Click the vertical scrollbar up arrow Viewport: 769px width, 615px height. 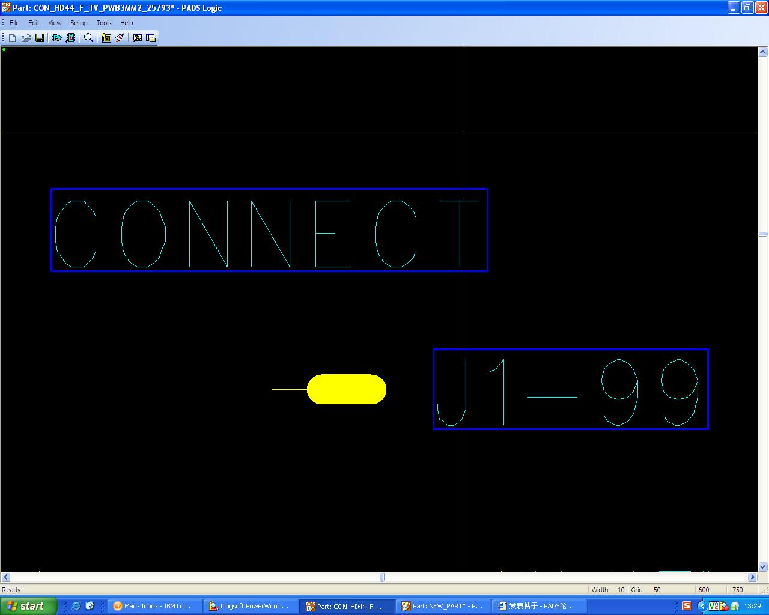coord(763,52)
